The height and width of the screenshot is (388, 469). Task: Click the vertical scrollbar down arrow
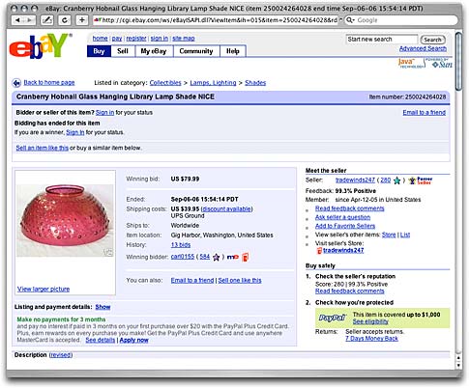[458, 365]
